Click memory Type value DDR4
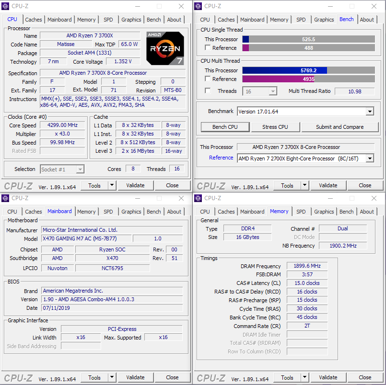The image size is (386, 385). coord(247,228)
